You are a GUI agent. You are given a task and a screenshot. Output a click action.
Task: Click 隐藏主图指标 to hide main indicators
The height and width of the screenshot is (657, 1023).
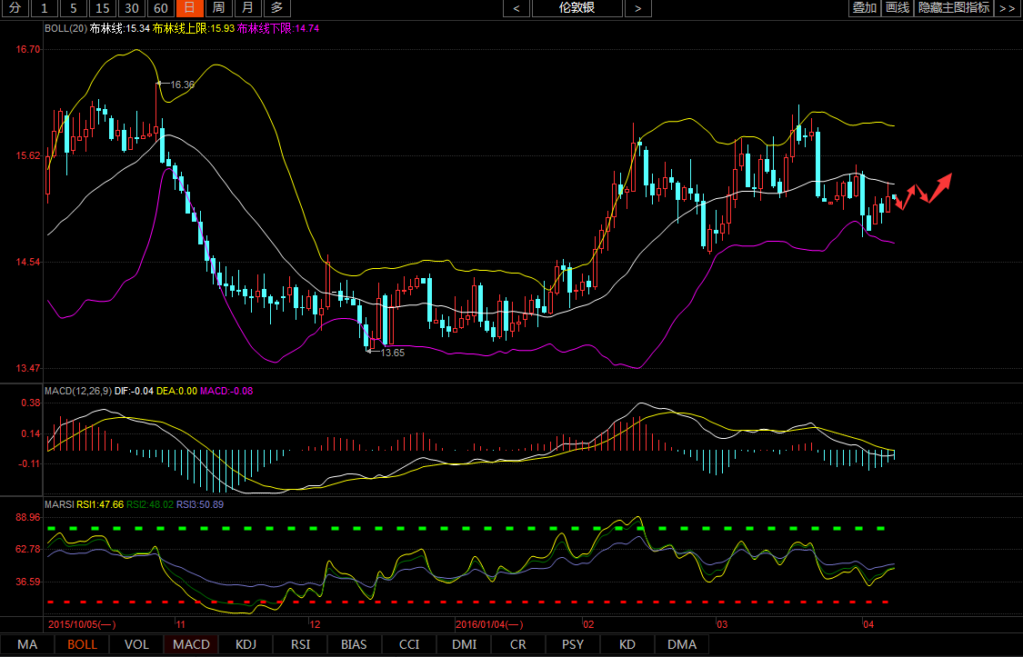click(954, 8)
